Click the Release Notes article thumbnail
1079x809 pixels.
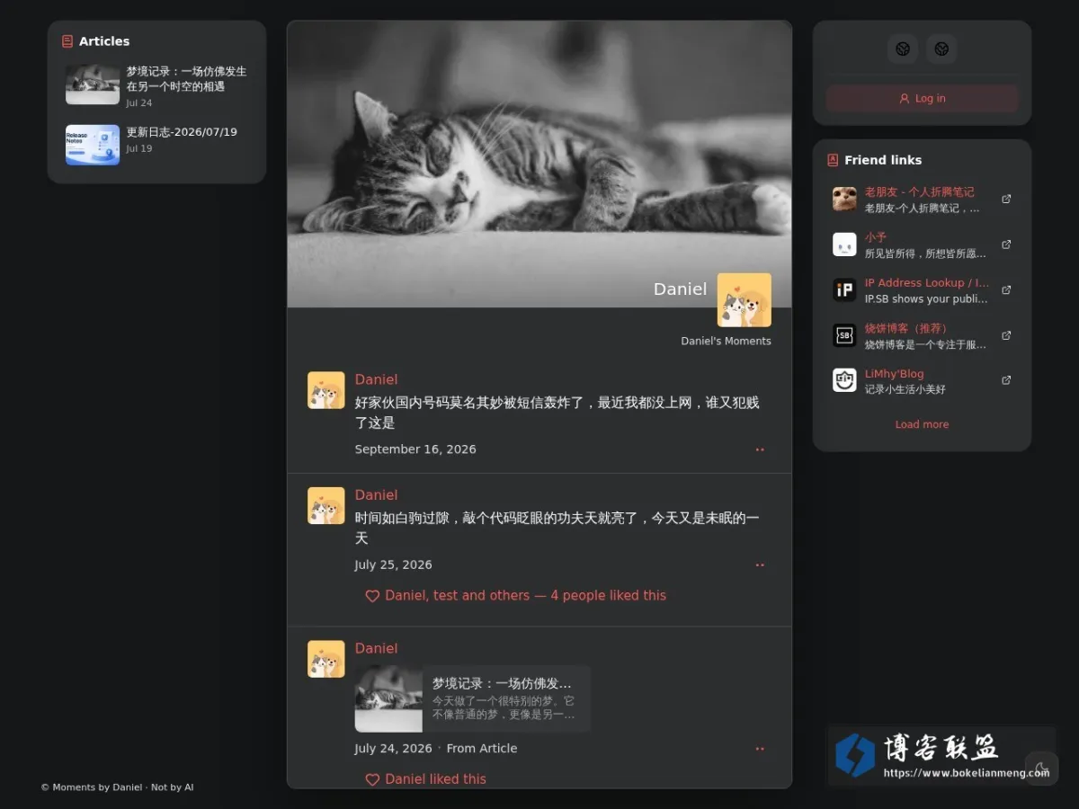click(x=93, y=145)
